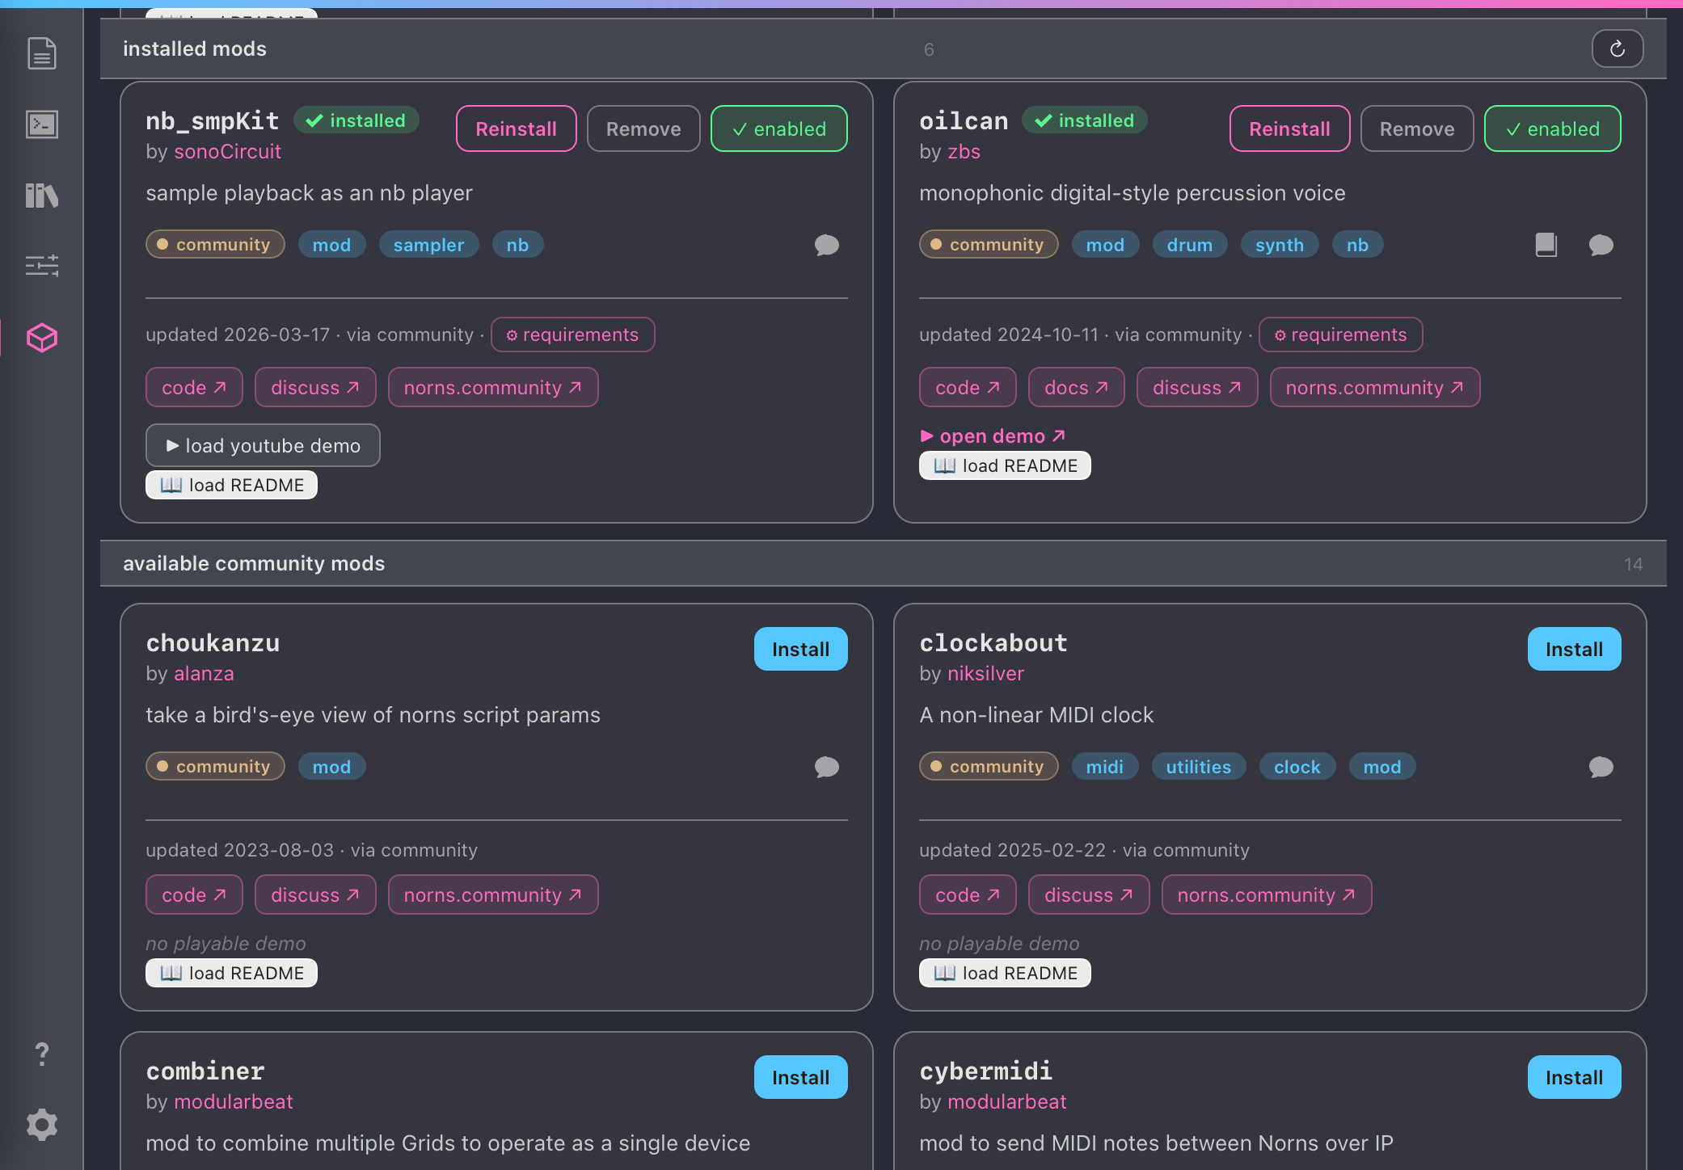The image size is (1683, 1170).
Task: Open nb_smpKit code link
Action: (x=194, y=388)
